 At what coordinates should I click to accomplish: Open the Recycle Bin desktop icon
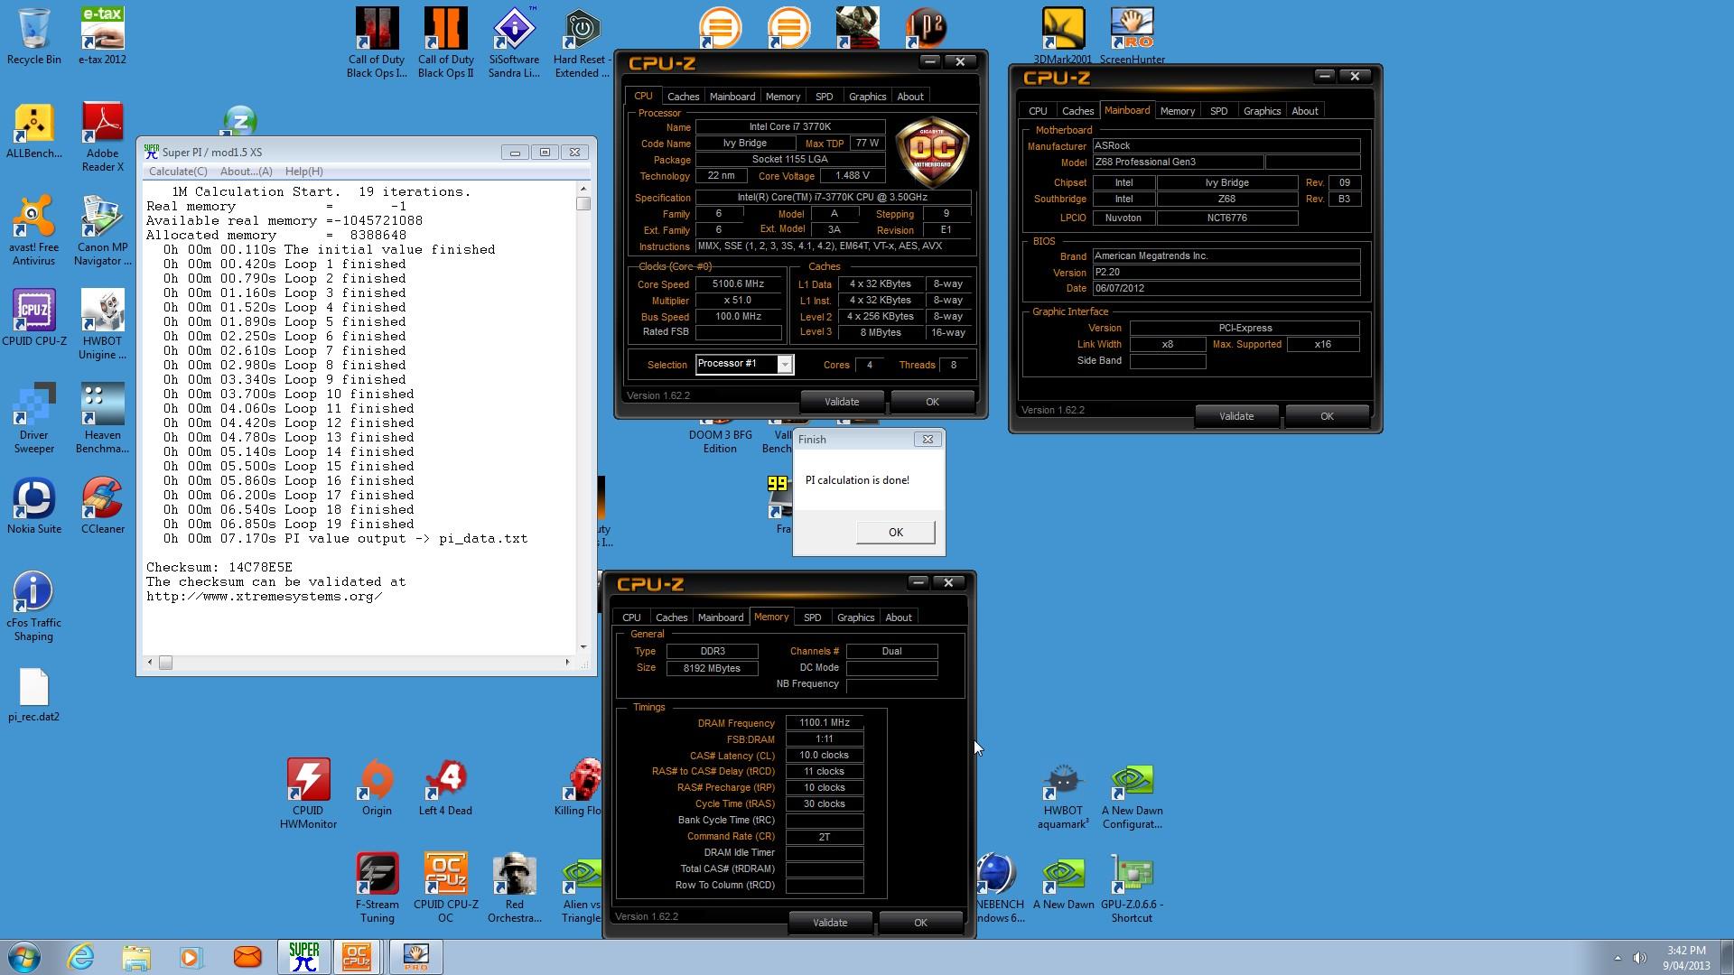[34, 36]
